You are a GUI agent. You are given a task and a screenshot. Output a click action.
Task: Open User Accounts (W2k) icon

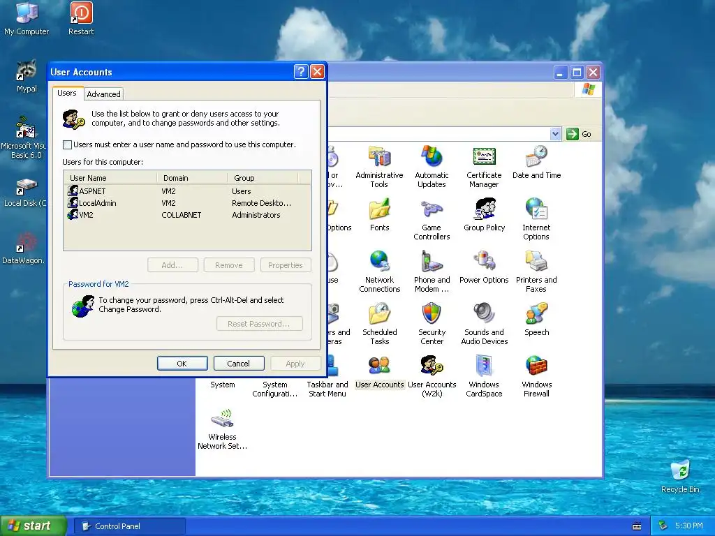tap(432, 376)
